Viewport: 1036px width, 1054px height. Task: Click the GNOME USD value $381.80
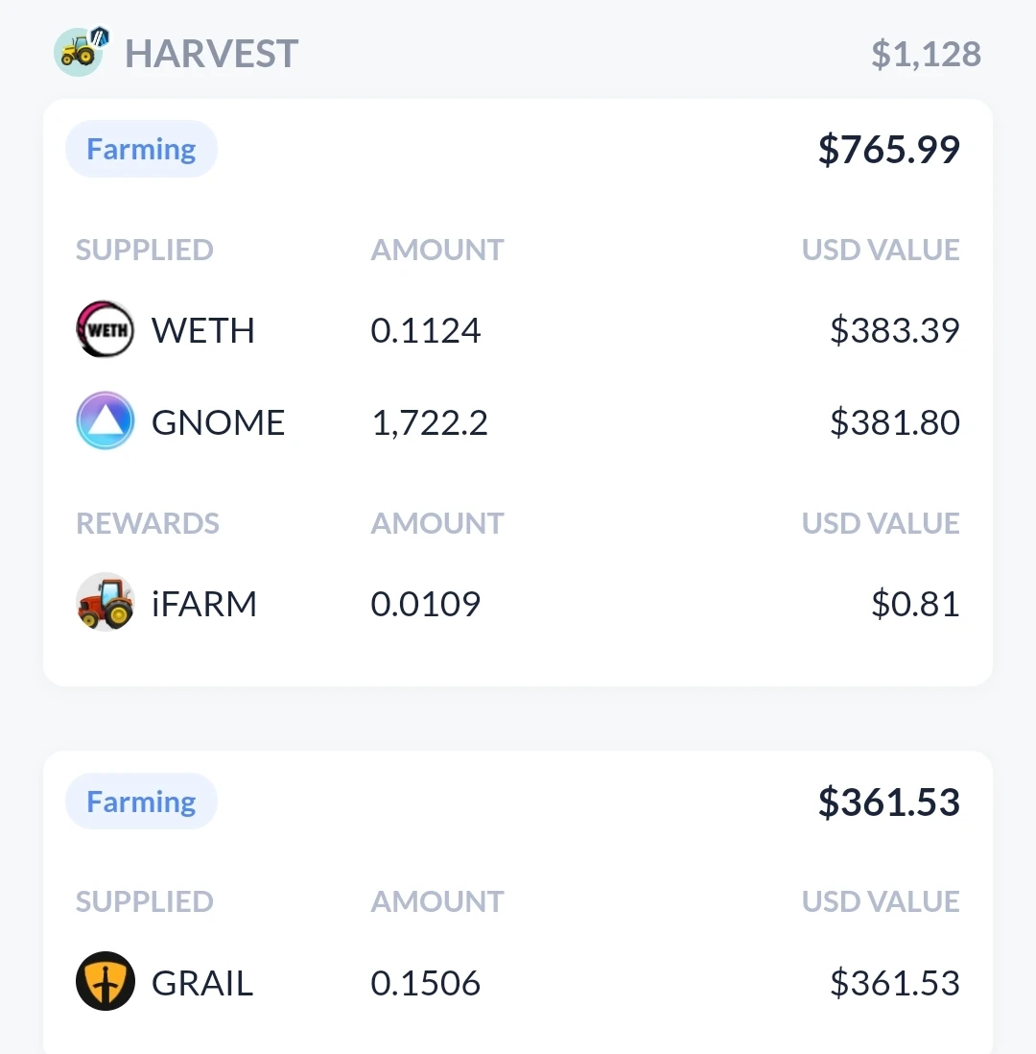[895, 422]
